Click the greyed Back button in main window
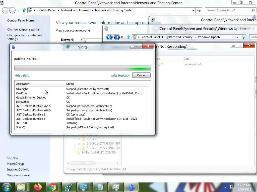This screenshot has height=192, width=257. tap(5, 10)
